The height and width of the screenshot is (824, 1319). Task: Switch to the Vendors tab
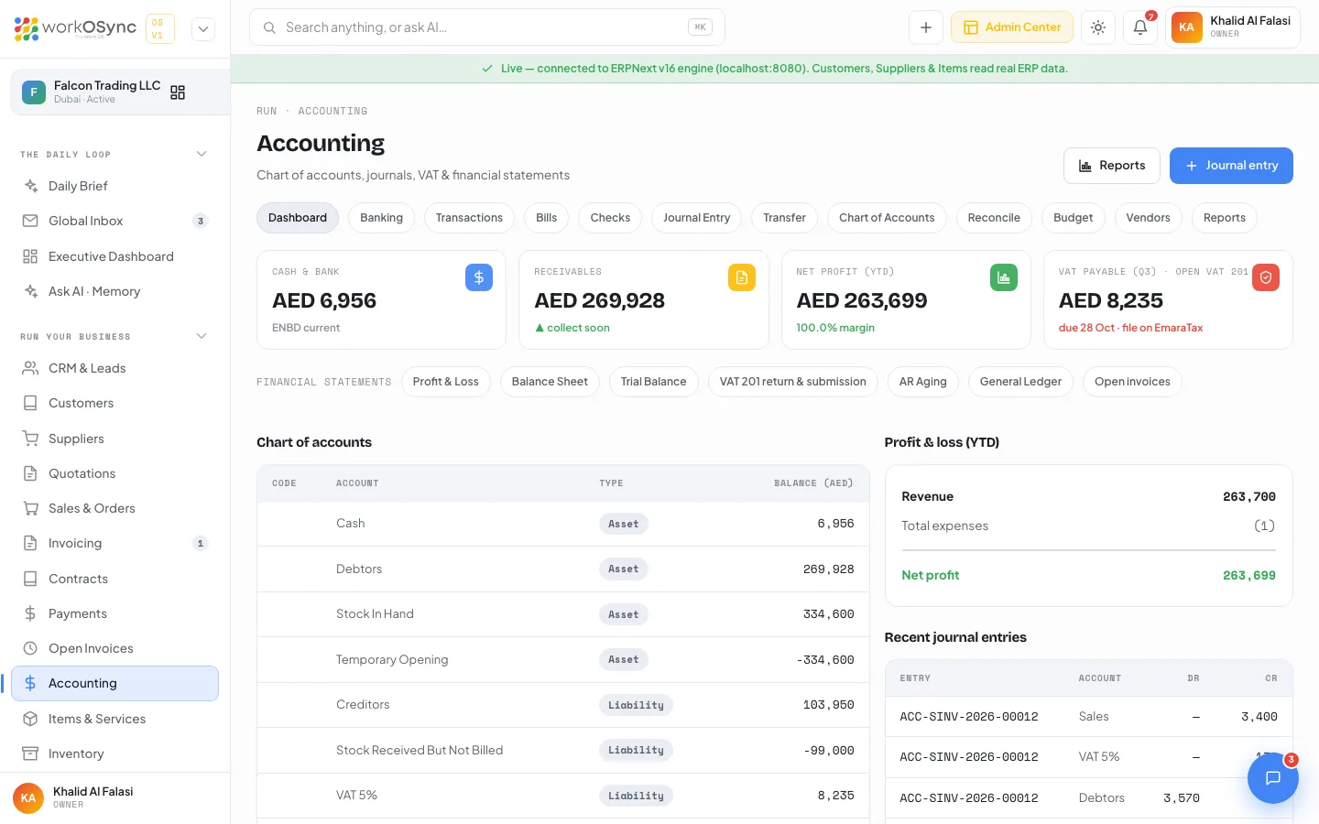[1148, 218]
